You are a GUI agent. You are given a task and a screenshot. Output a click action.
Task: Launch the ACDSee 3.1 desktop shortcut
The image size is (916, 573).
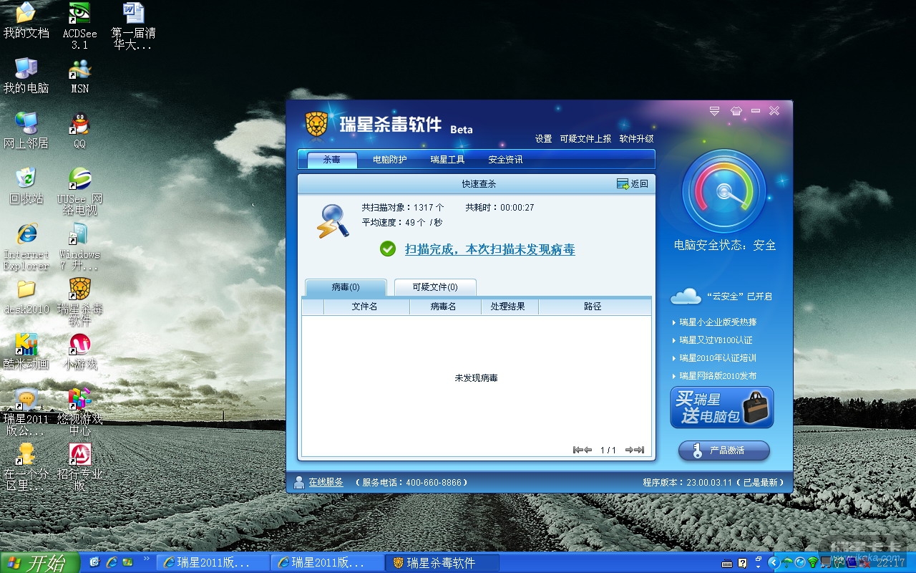[79, 26]
